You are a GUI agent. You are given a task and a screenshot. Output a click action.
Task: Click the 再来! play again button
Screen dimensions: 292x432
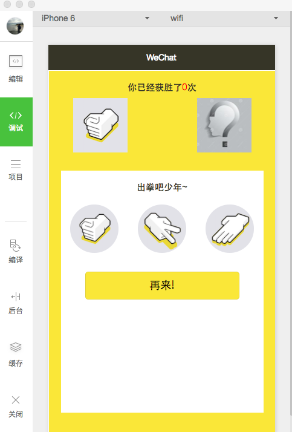(162, 286)
